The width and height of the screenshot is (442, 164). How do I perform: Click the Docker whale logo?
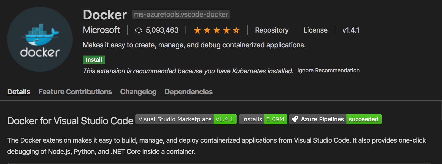(40, 39)
